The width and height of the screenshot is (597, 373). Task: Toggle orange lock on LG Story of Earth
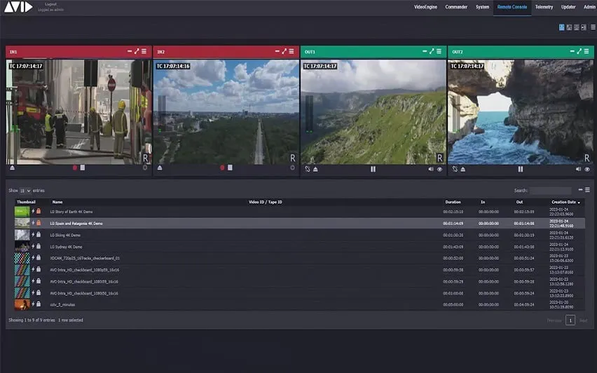(39, 211)
